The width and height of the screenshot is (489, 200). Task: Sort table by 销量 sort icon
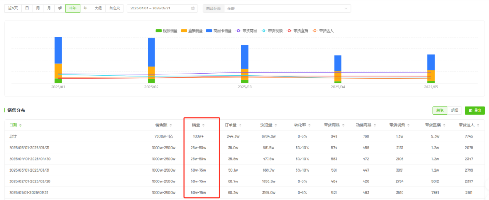point(203,125)
